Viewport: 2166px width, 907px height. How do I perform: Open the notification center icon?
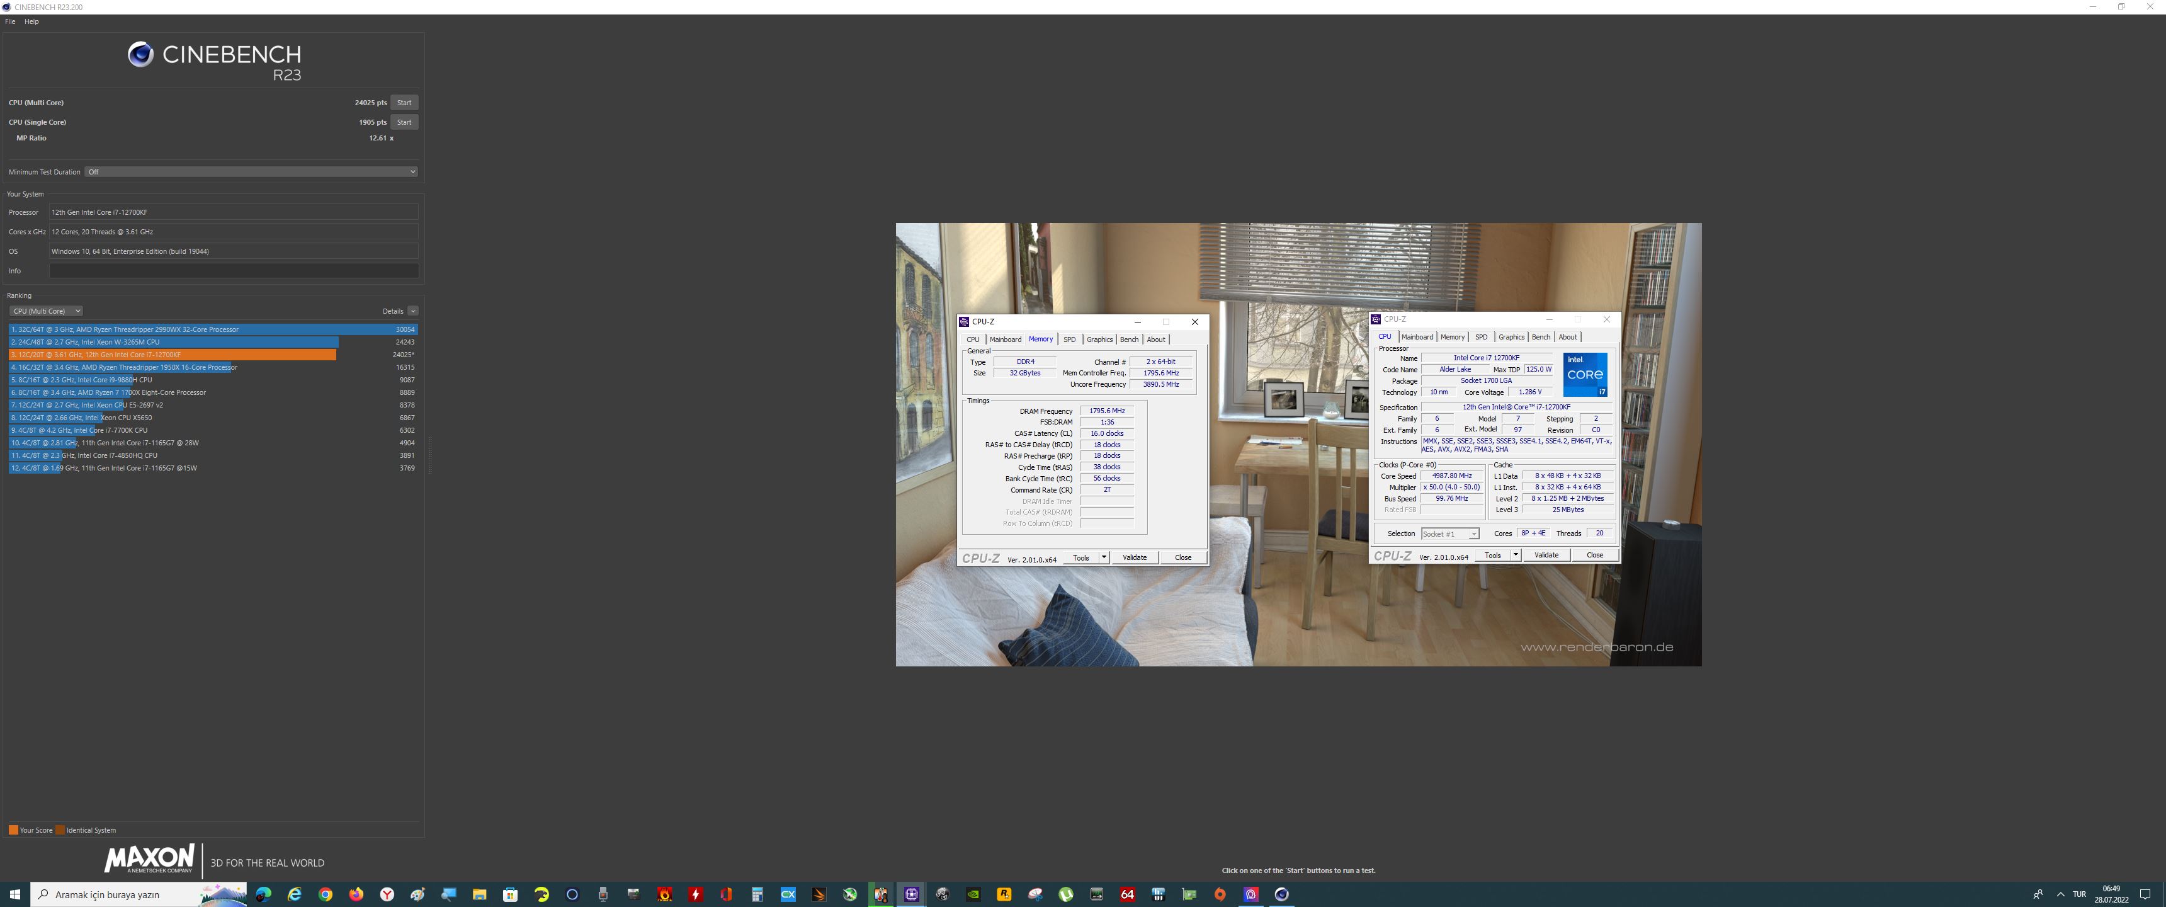pos(2145,894)
